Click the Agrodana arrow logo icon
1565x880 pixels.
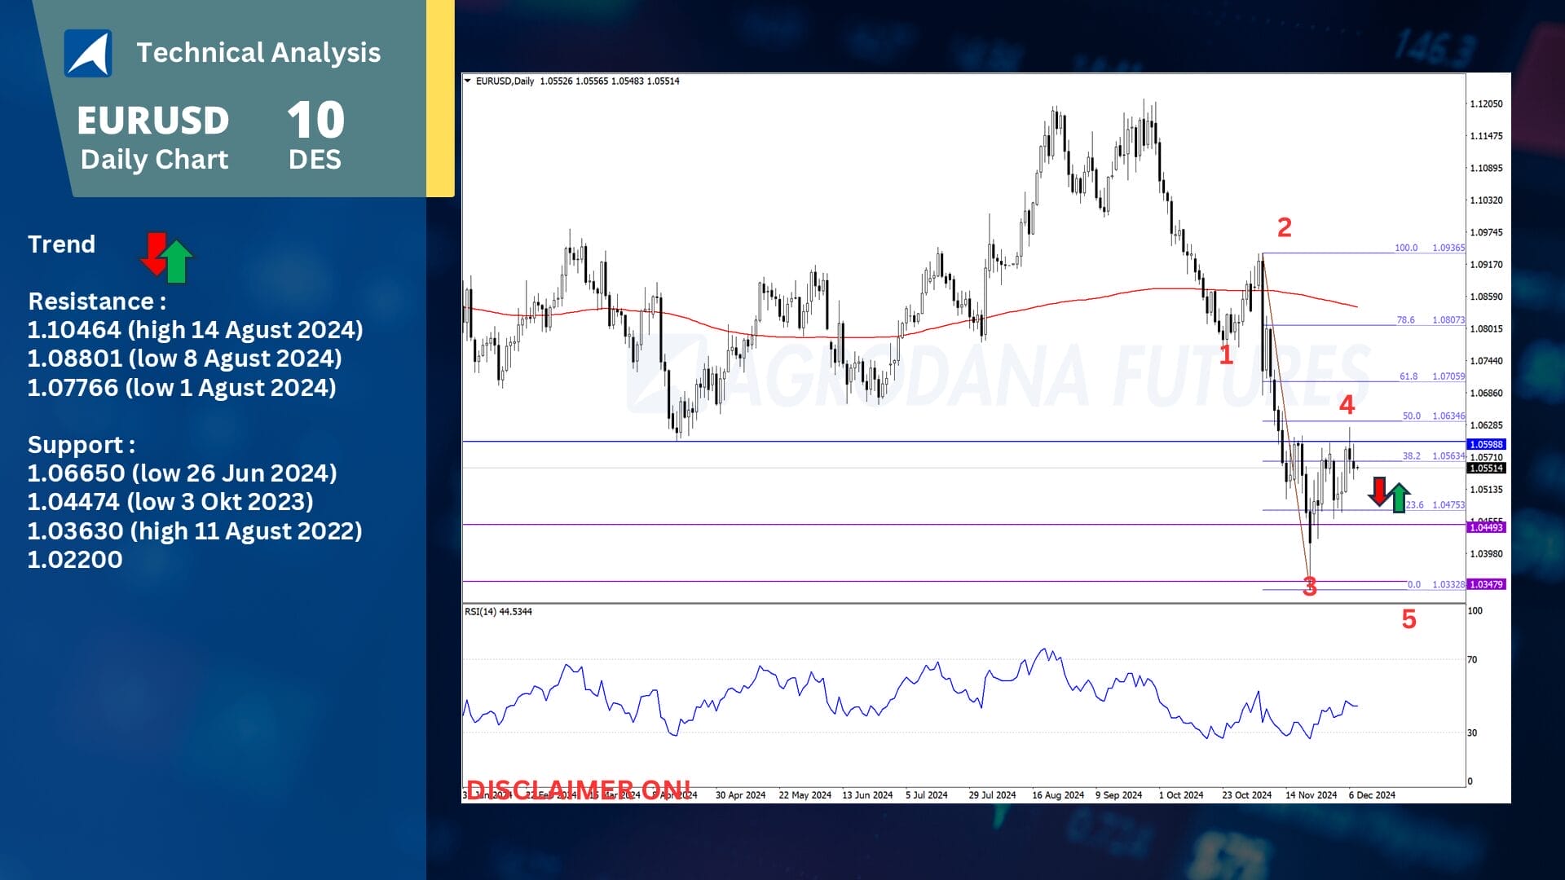88,53
